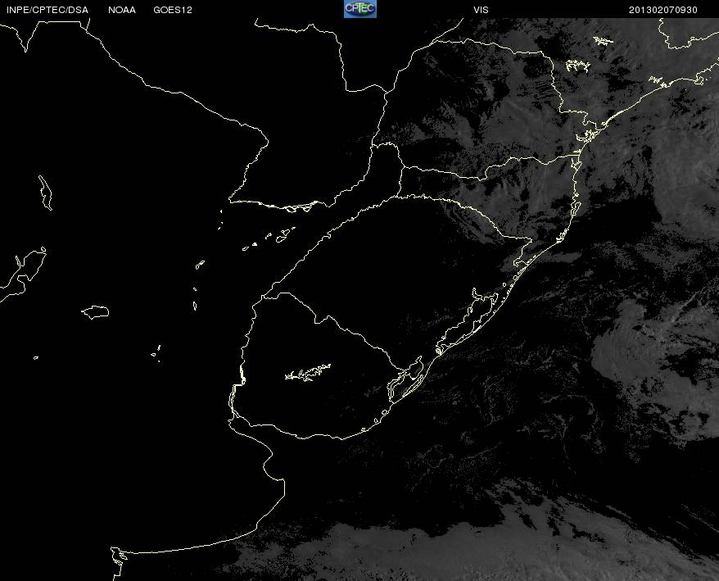Click the peninsula outline at the left edge
Screen dimensions: 719x581
23,274
